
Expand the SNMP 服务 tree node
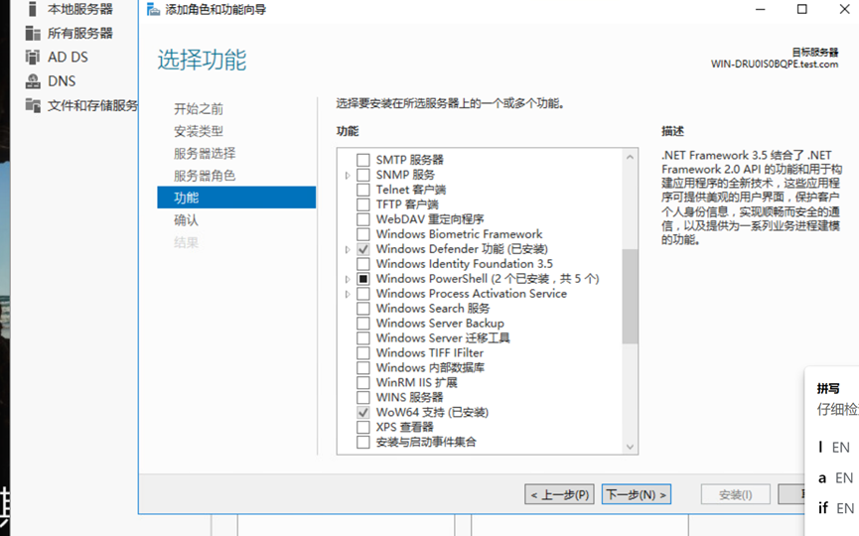click(x=348, y=176)
